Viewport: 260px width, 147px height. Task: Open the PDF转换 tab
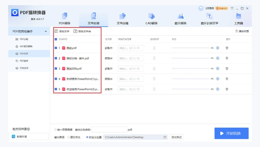pyautogui.click(x=65, y=19)
